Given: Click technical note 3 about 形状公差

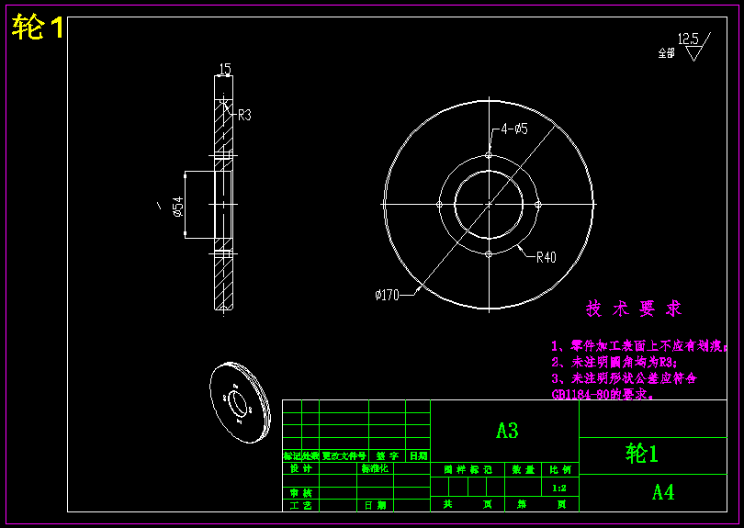Looking at the screenshot, I should [x=624, y=378].
